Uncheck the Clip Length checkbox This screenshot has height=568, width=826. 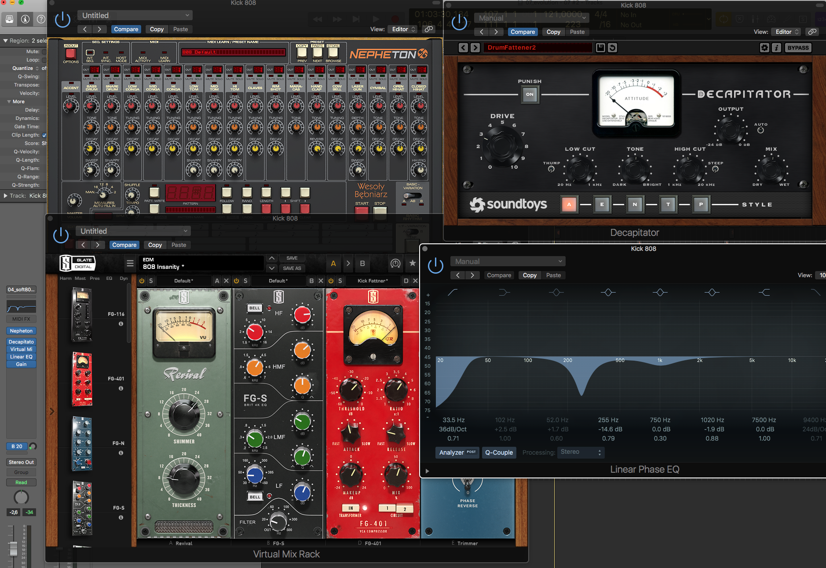(x=44, y=135)
